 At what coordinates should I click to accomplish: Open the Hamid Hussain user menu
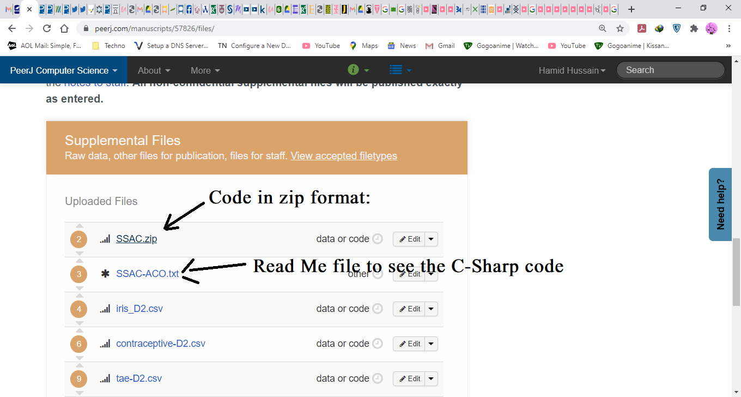572,70
